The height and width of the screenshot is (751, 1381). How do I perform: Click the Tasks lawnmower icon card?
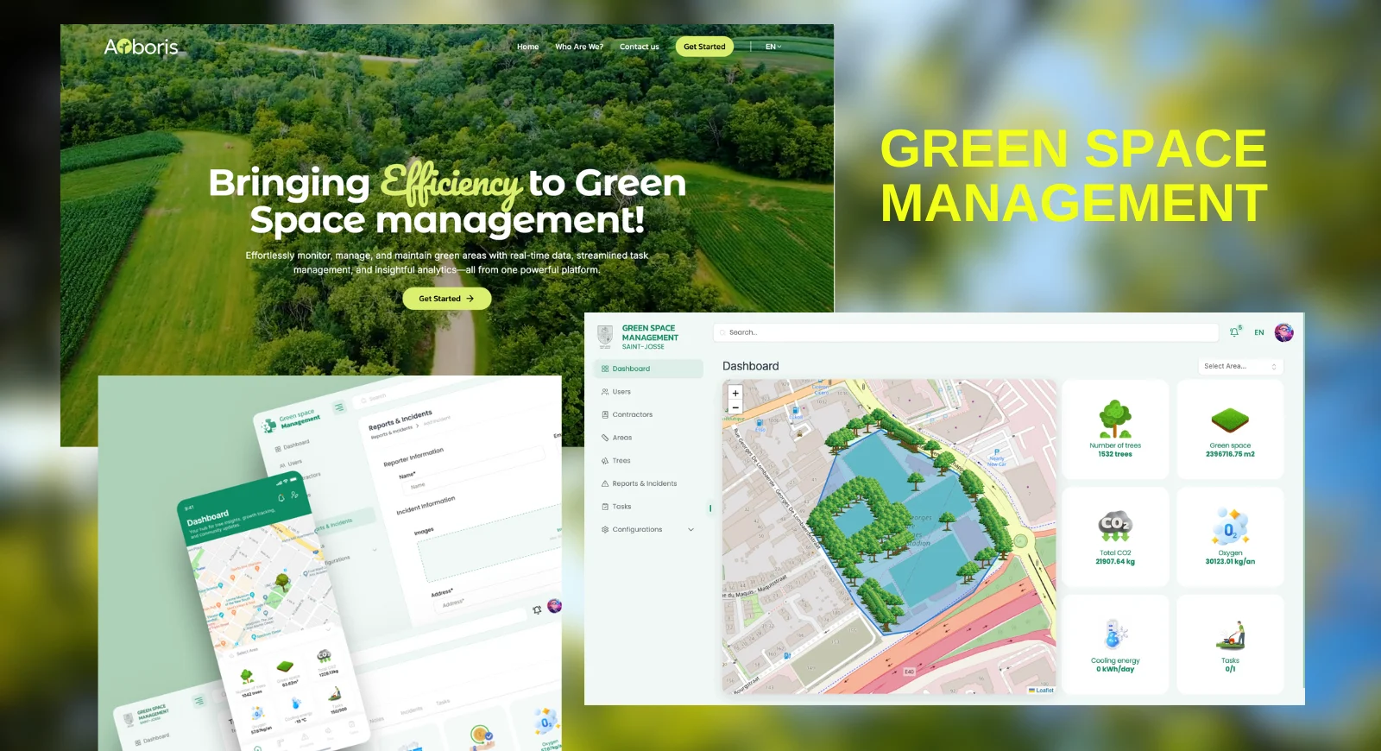coord(1230,635)
